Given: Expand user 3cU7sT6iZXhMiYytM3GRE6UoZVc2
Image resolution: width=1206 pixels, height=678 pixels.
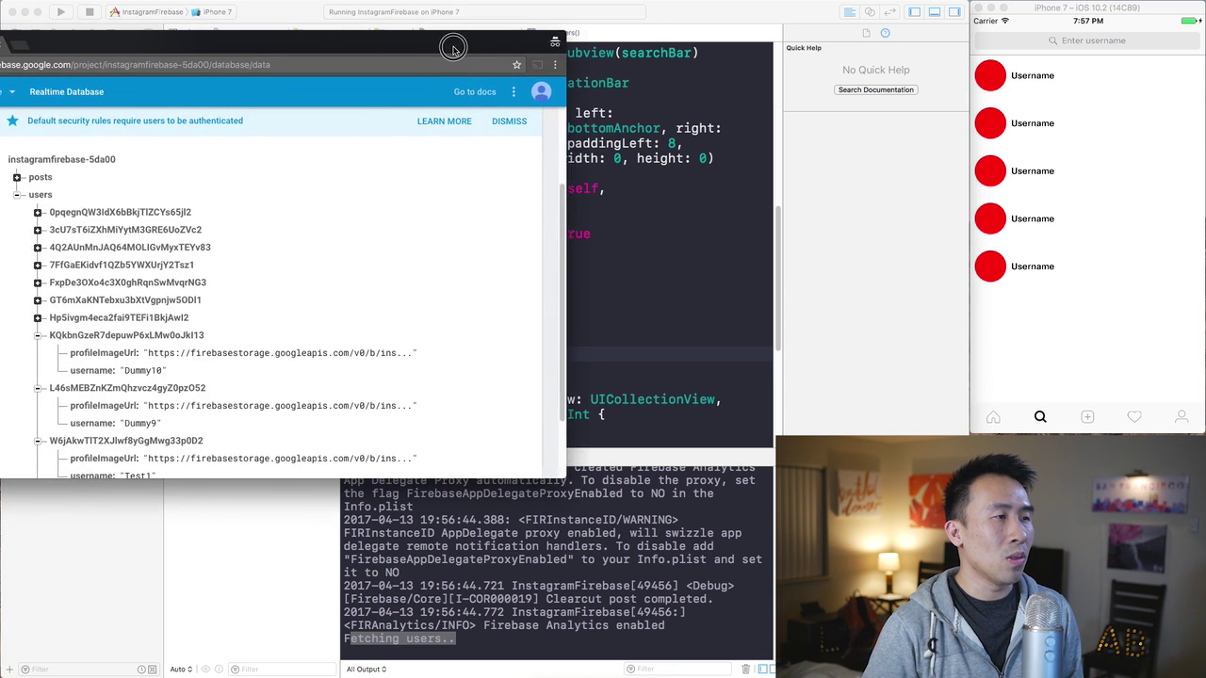Looking at the screenshot, I should point(38,230).
